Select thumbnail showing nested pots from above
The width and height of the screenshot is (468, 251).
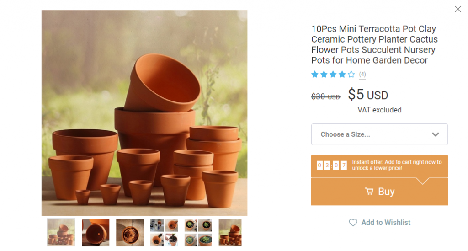(130, 232)
